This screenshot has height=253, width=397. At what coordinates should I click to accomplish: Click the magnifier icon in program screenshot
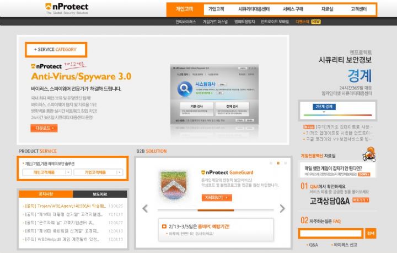pos(185,89)
